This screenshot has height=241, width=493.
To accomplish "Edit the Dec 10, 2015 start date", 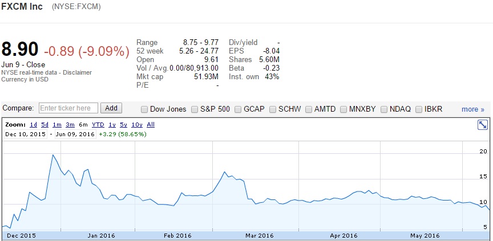I will pyautogui.click(x=26, y=134).
